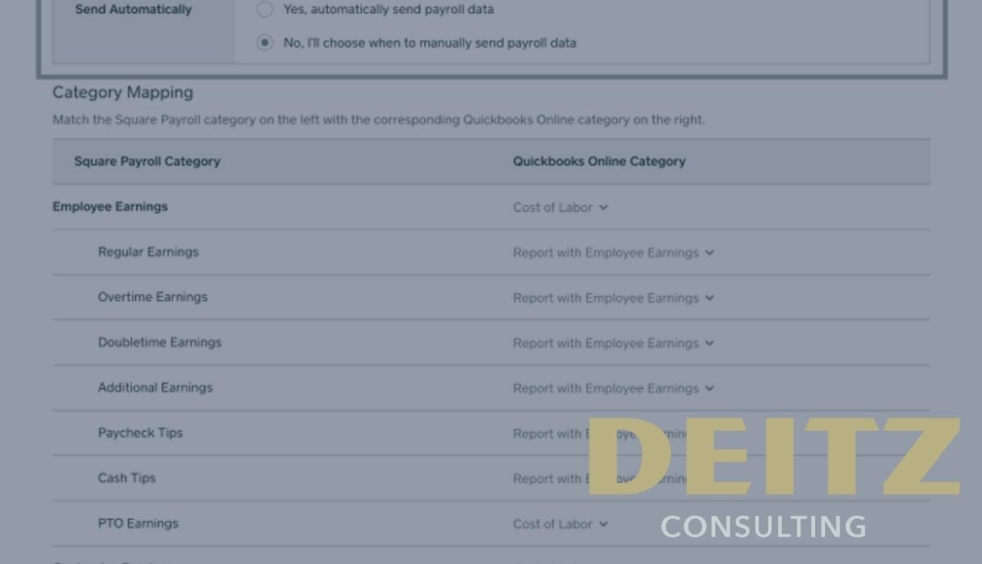This screenshot has width=982, height=564.
Task: Select the Cash Tips row label
Action: click(127, 478)
